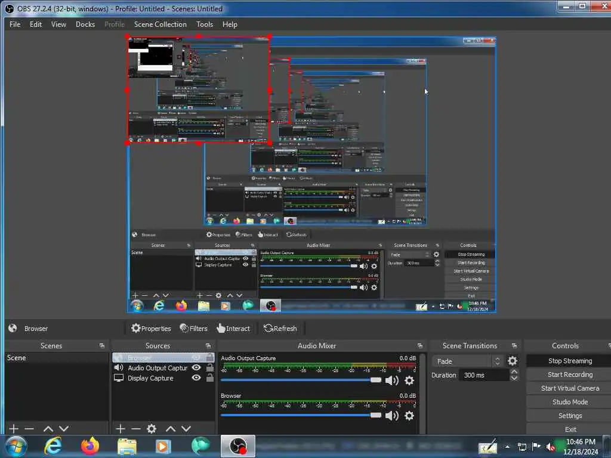The image size is (611, 458).
Task: Remove selected scene with the minus icon
Action: [29, 429]
